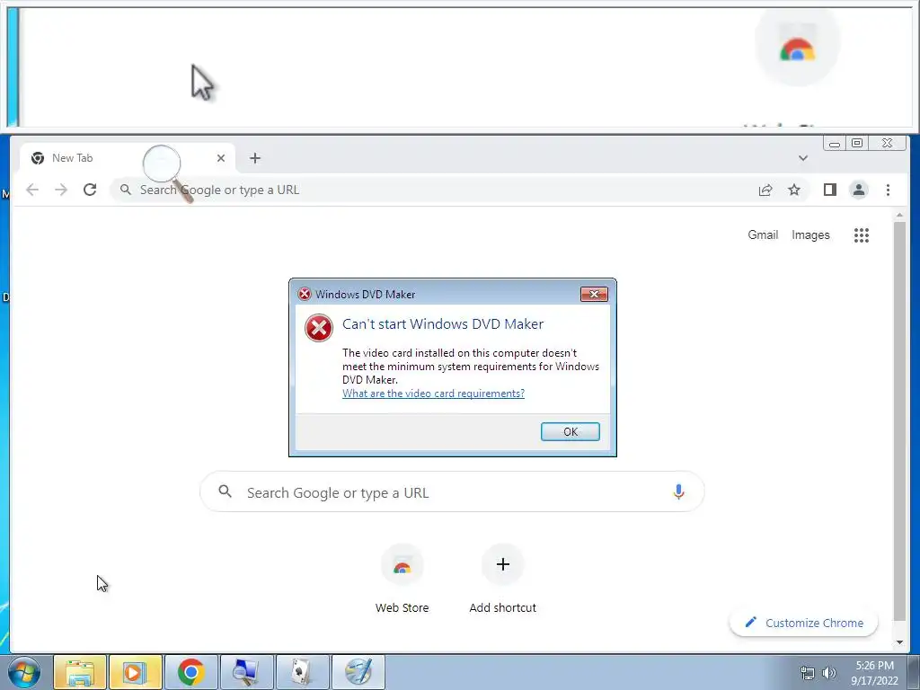Open the Solitaire taskbar icon
Viewport: 920px width, 690px height.
point(303,672)
